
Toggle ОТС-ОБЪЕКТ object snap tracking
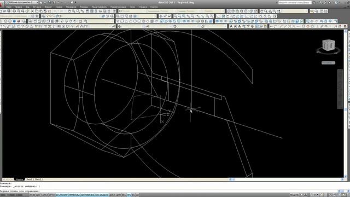click(102, 195)
